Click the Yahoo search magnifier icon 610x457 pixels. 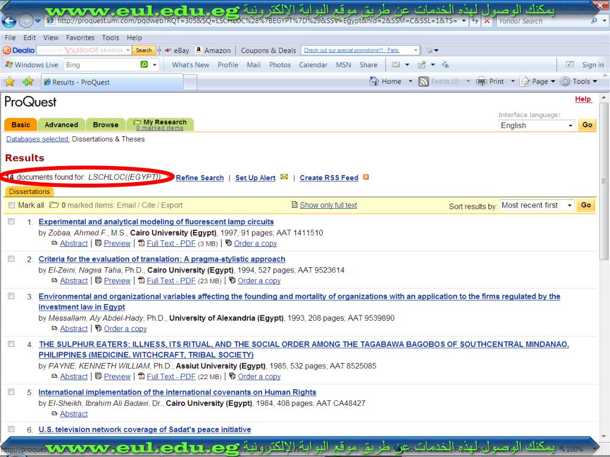(x=594, y=21)
